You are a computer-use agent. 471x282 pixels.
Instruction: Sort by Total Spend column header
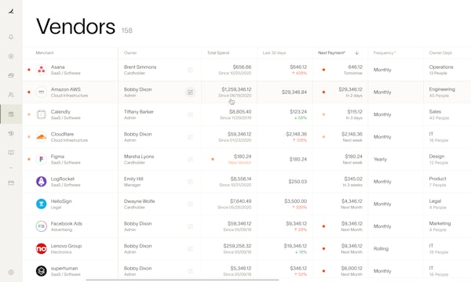tap(218, 52)
